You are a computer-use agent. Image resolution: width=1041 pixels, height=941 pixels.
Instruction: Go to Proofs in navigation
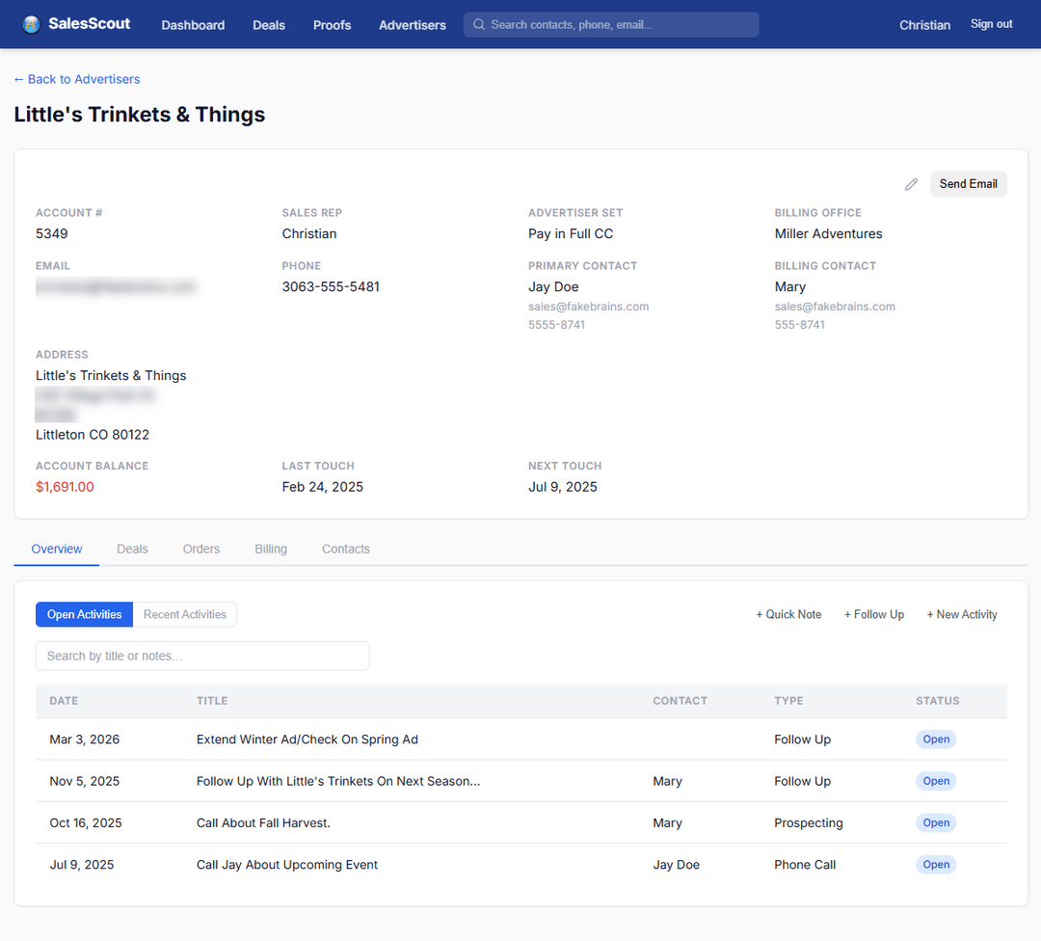[x=332, y=25]
